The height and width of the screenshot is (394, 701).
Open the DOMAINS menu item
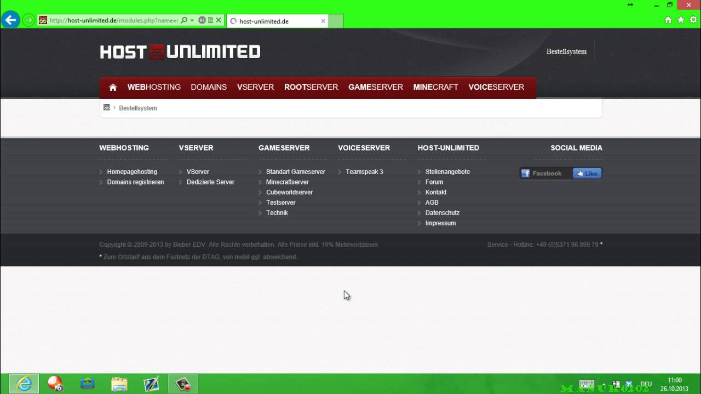209,87
